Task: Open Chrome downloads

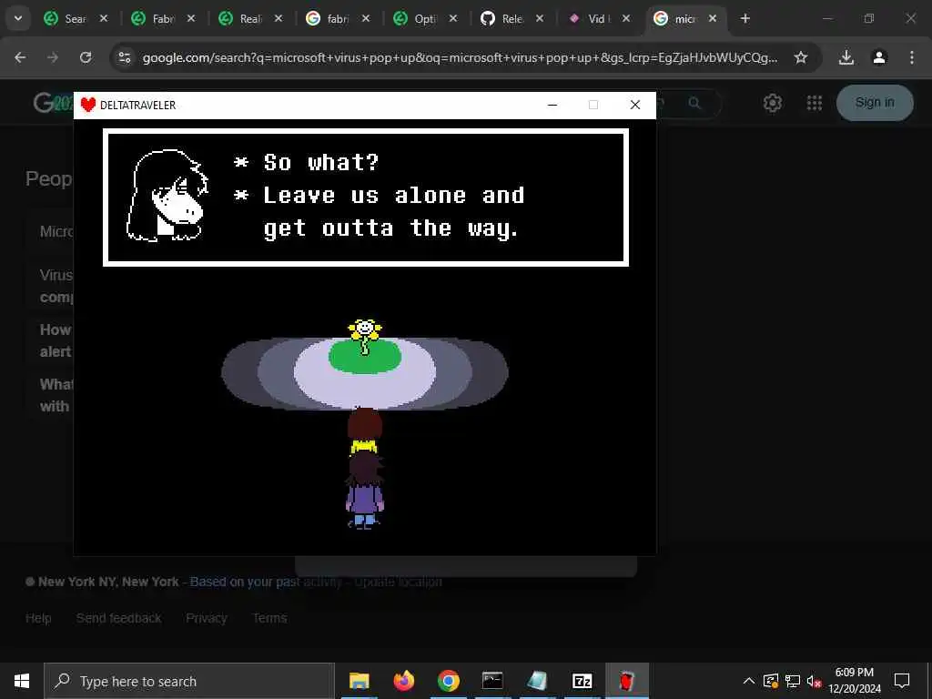Action: (846, 57)
